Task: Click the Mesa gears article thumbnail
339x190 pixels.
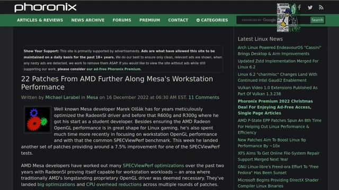Action: tap(38, 119)
